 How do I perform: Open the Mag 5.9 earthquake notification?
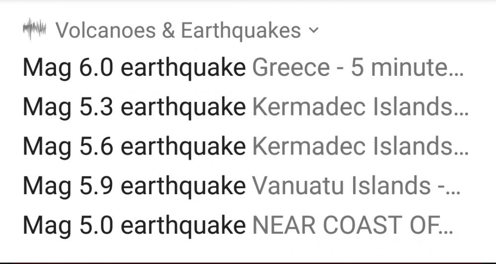(x=134, y=186)
